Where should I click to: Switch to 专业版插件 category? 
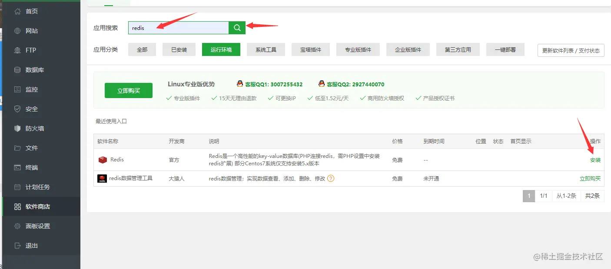pyautogui.click(x=358, y=49)
